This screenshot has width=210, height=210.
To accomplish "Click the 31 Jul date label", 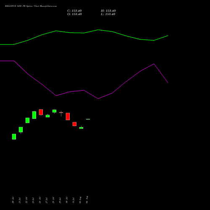I will tap(73, 200).
